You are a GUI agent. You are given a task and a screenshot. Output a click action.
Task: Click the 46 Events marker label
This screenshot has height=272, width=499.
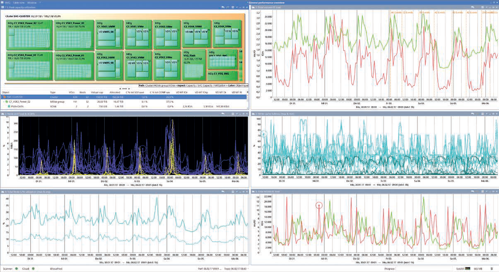(x=393, y=13)
